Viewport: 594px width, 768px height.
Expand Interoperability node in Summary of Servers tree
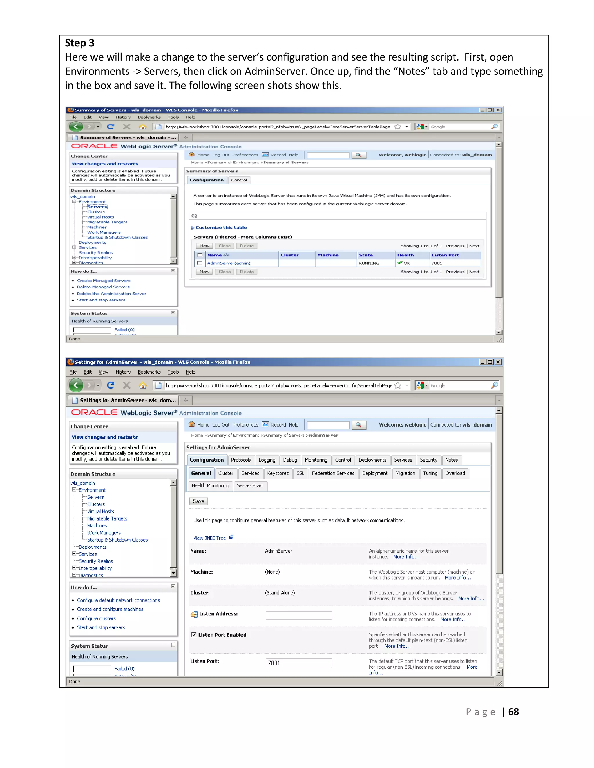tap(74, 257)
